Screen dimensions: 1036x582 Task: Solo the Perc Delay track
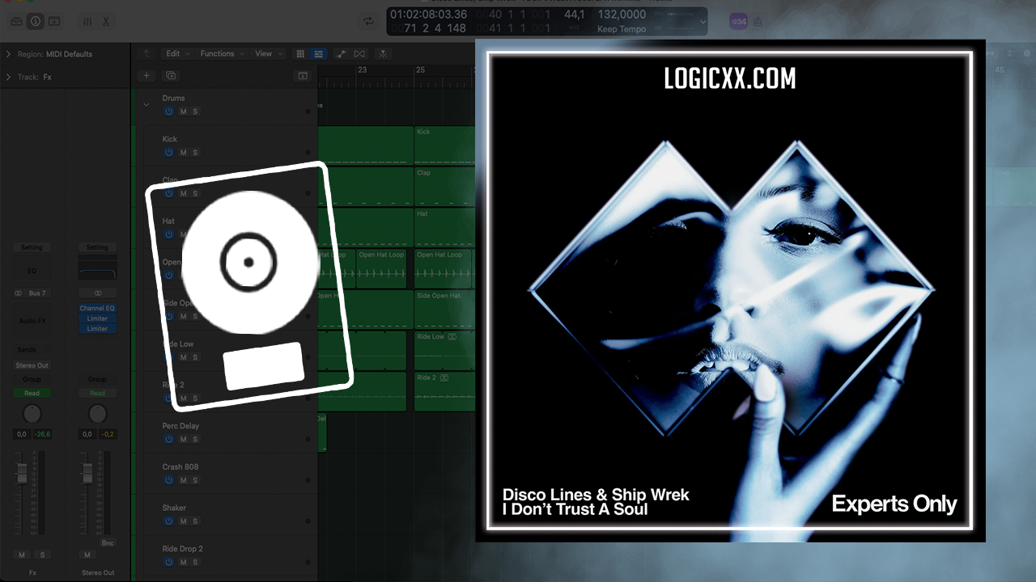(195, 440)
